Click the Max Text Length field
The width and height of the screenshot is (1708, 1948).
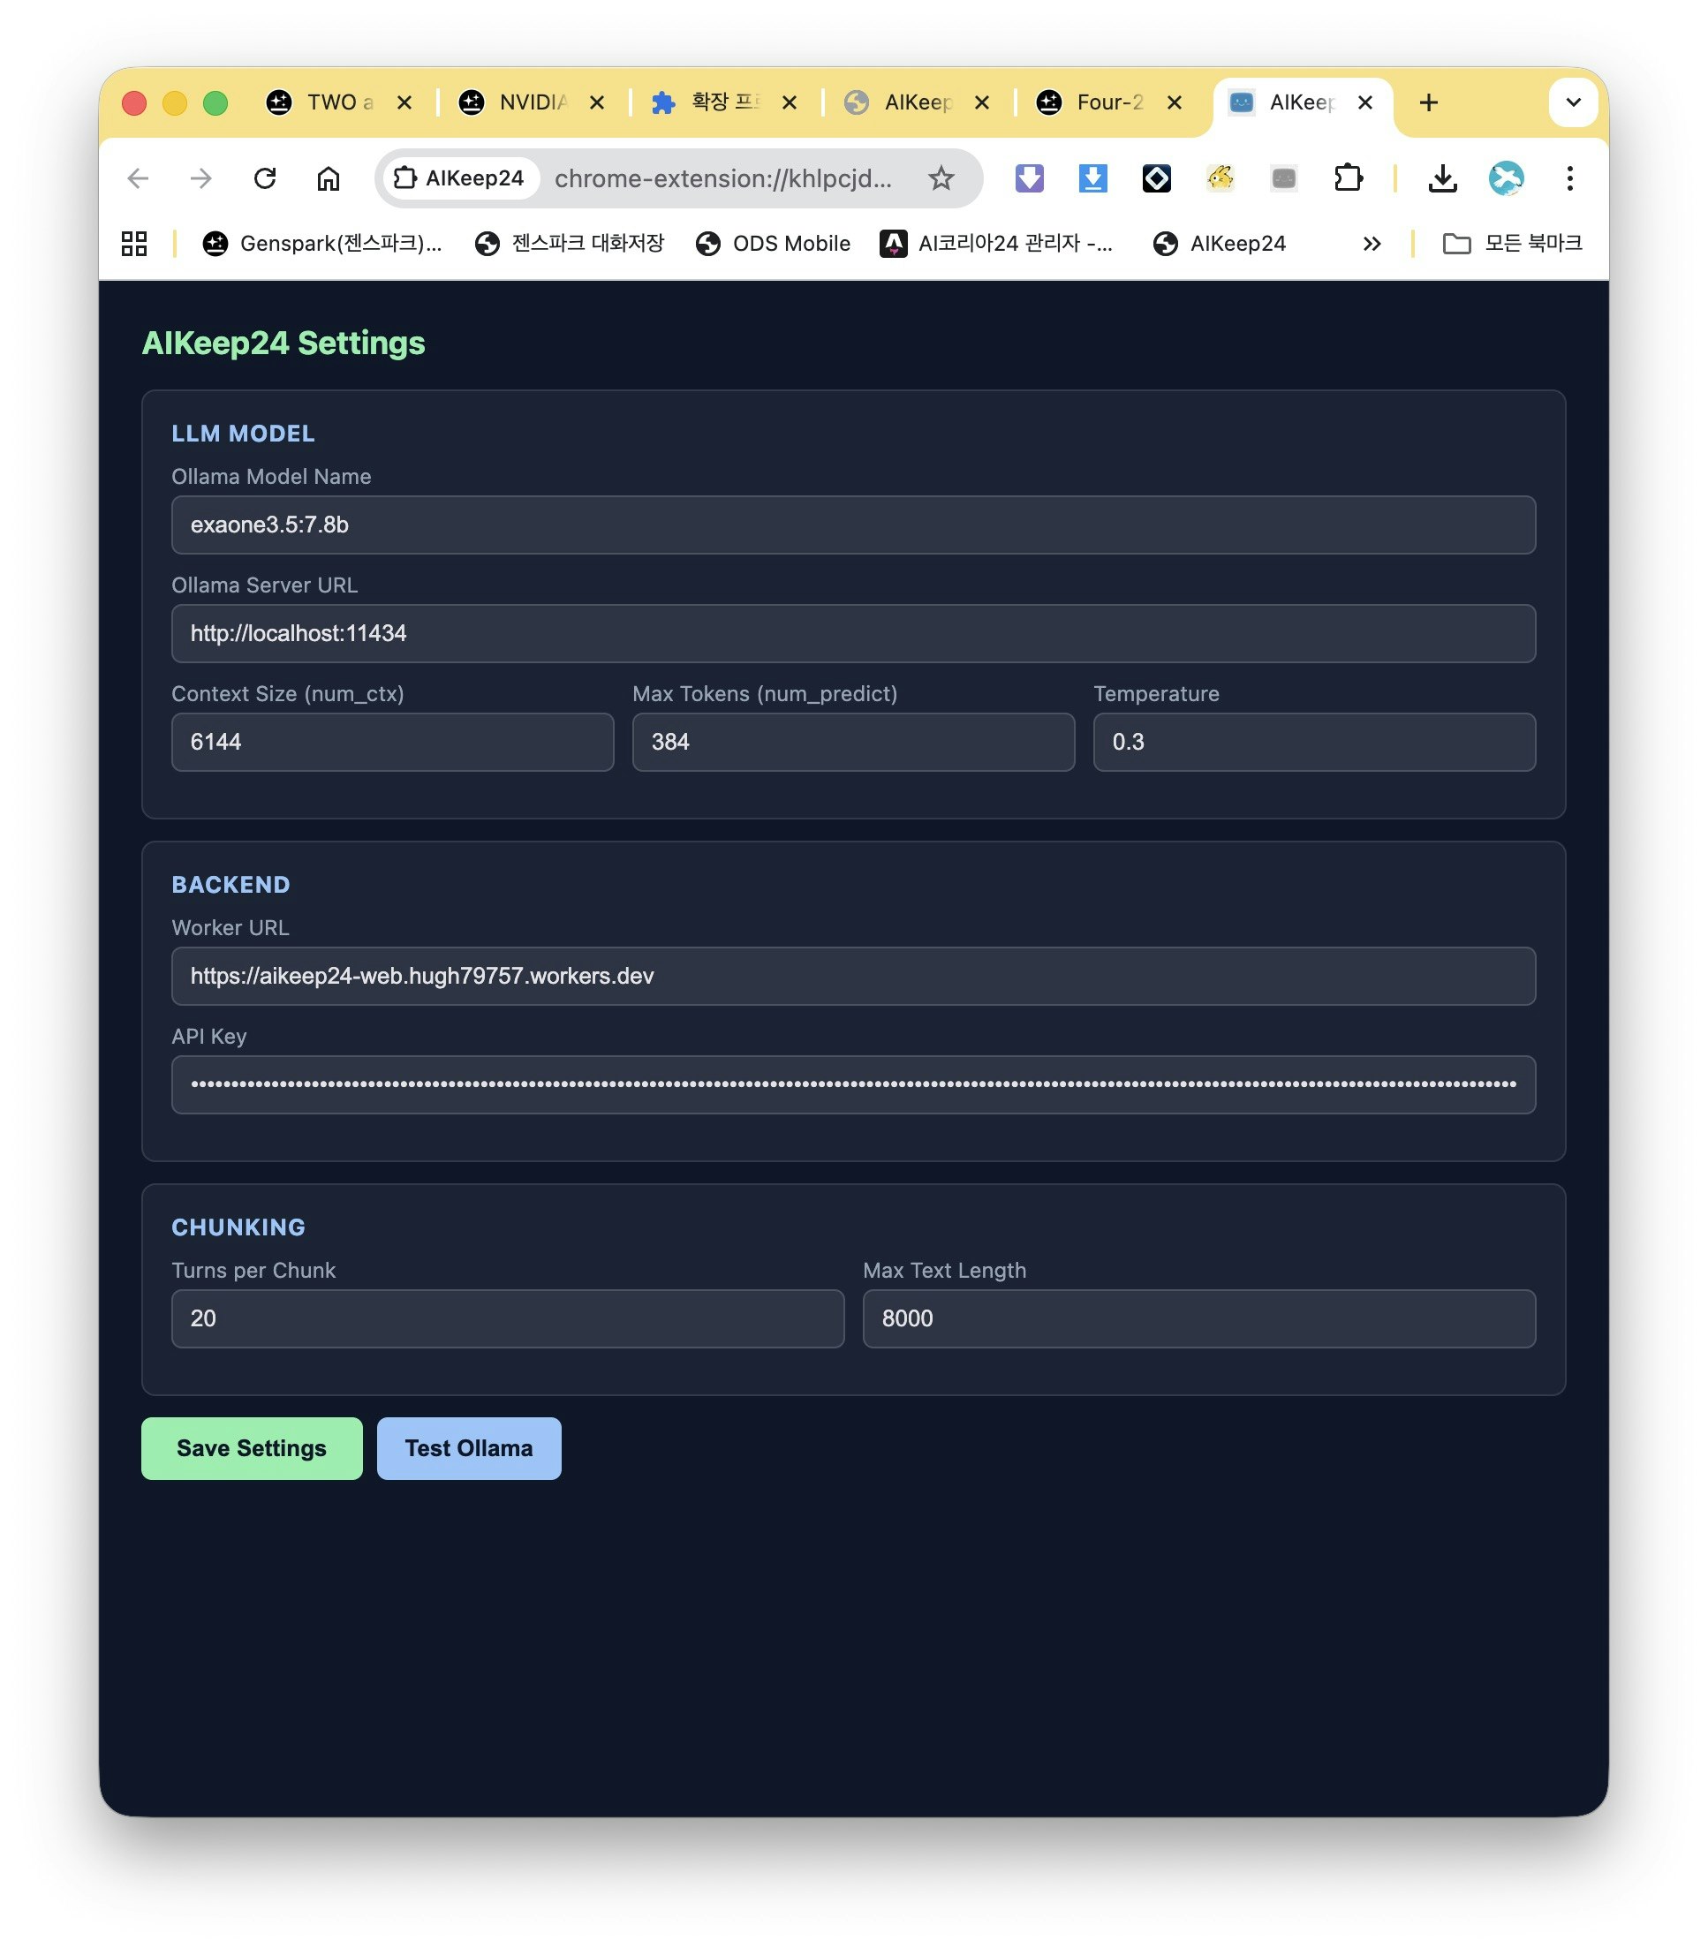coord(1199,1319)
